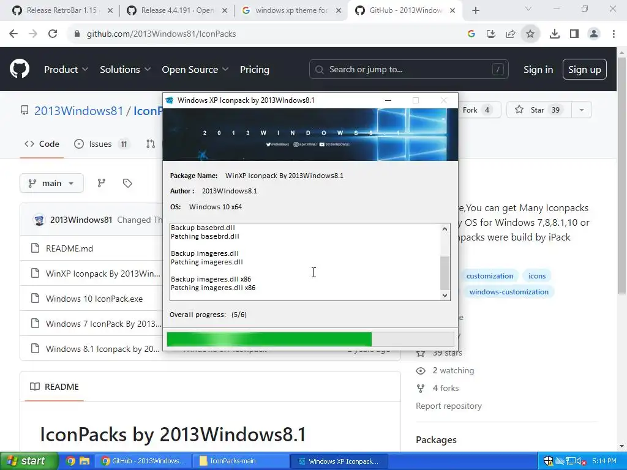Click the page vertical scrollbar
627x470 pixels.
point(622,176)
